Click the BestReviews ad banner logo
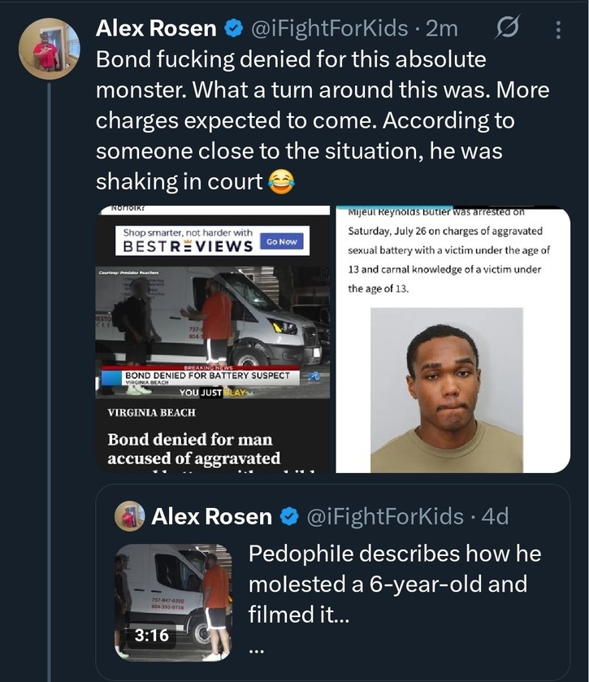 click(188, 245)
